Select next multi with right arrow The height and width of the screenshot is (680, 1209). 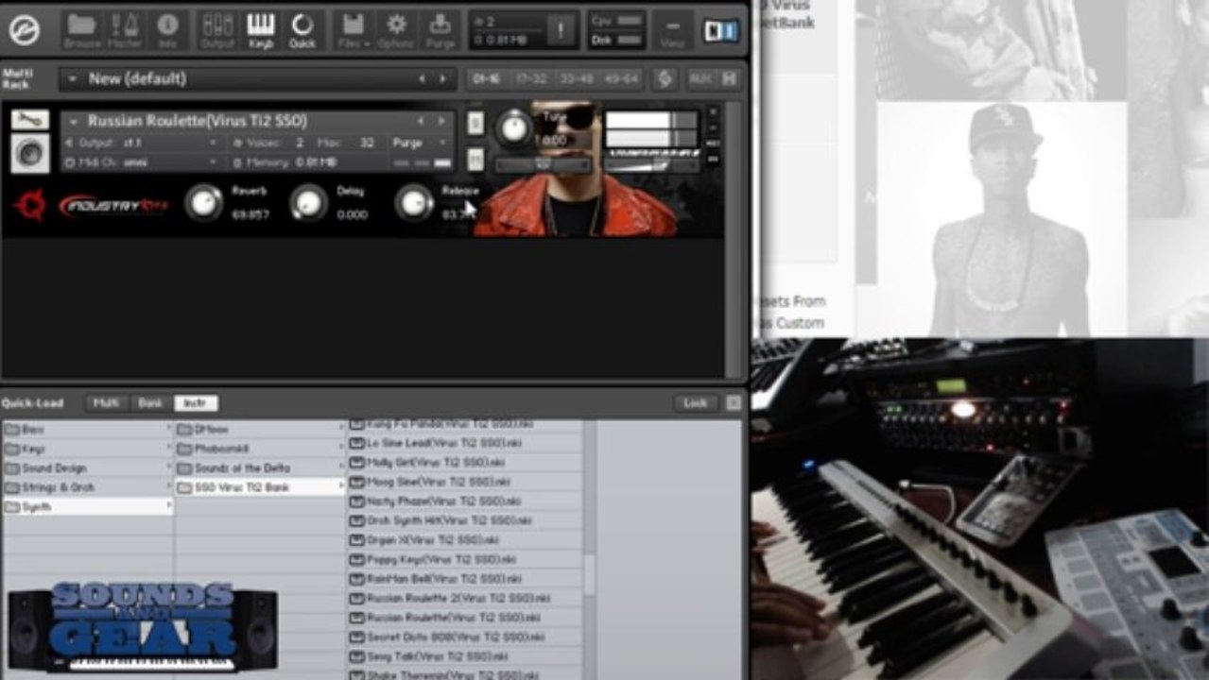[441, 79]
